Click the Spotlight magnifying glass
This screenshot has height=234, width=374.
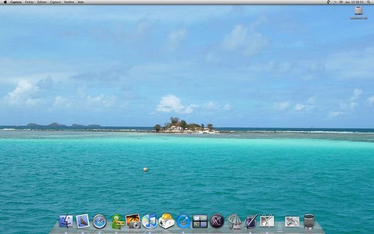pos(369,2)
